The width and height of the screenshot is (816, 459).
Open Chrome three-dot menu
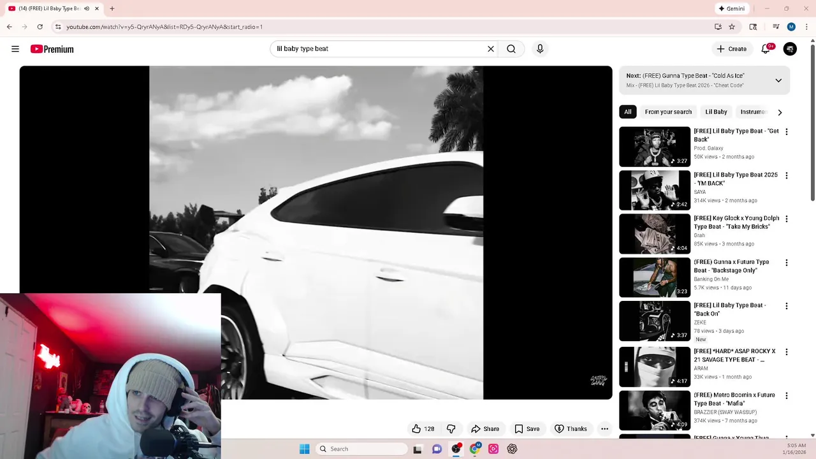pos(806,27)
